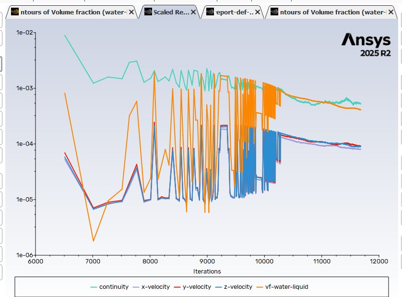Close the report-def tab

[x=258, y=12]
